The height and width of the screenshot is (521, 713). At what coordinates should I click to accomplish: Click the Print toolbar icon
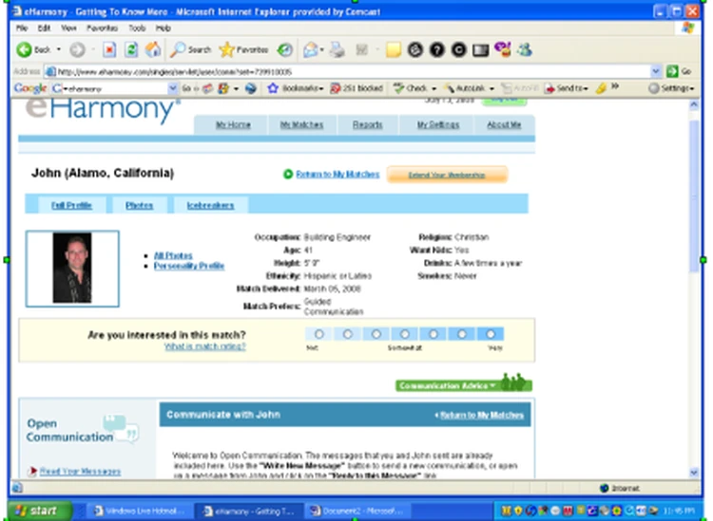[337, 49]
